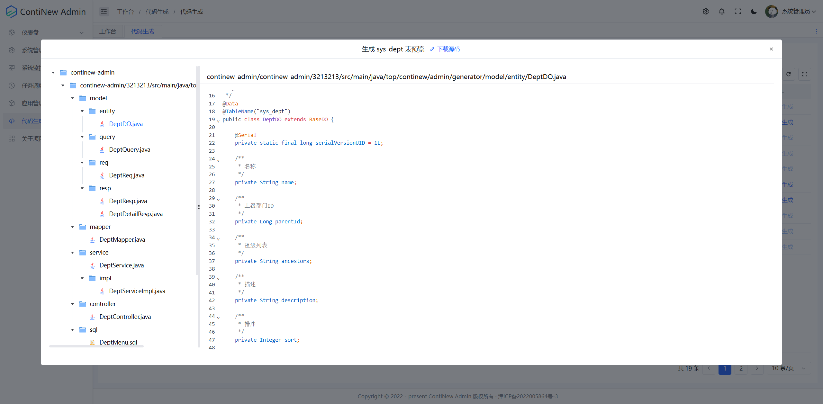823x404 pixels.
Task: Click the notification bell icon
Action: pos(722,12)
